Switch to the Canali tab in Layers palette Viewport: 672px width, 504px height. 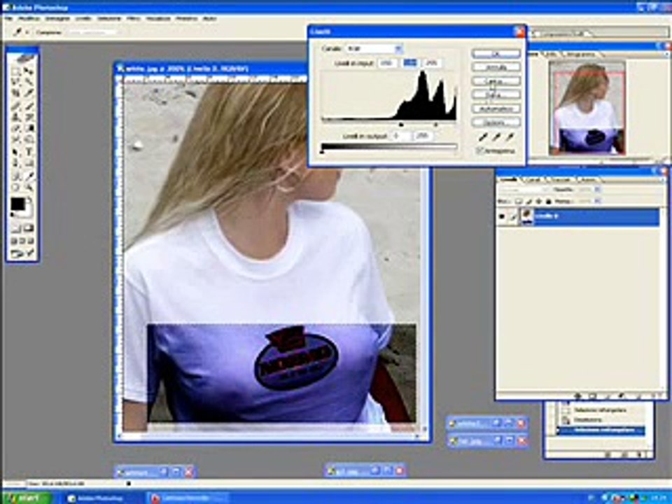[x=532, y=180]
